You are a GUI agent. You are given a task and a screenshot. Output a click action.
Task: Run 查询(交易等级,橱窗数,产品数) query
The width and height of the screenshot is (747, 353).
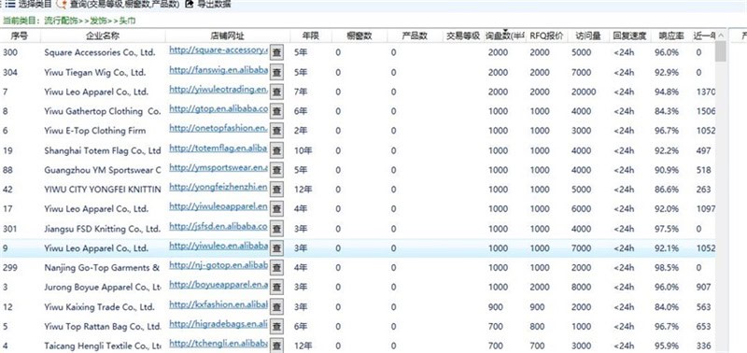[124, 5]
